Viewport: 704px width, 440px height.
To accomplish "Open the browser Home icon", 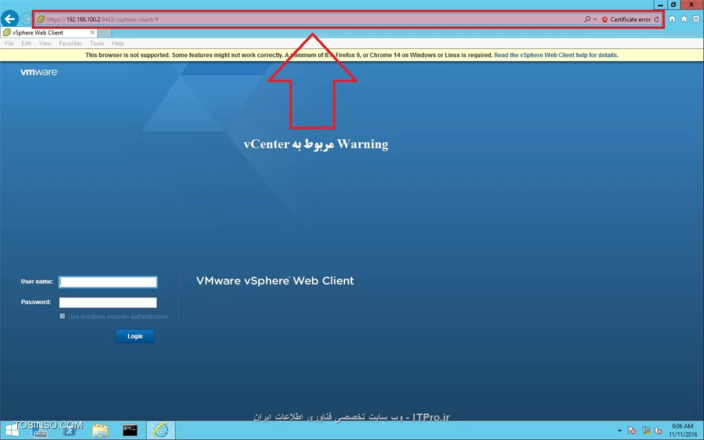I will tap(672, 19).
